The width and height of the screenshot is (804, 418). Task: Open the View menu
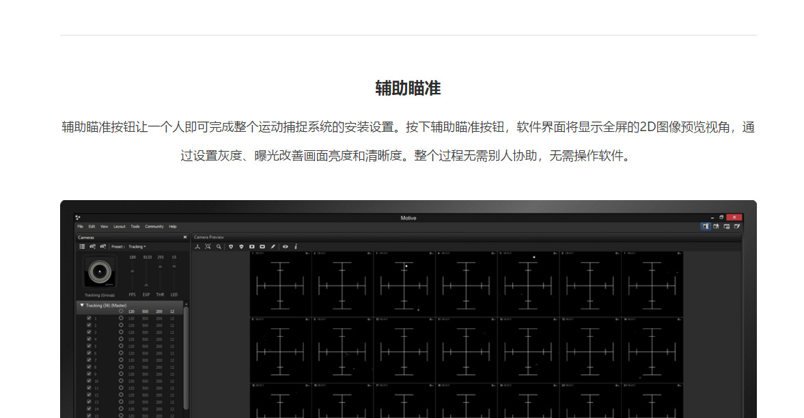104,226
